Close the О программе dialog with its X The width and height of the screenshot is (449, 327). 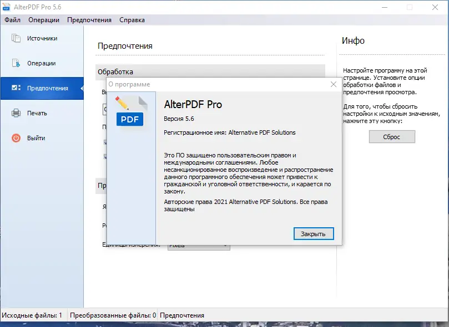pos(333,84)
